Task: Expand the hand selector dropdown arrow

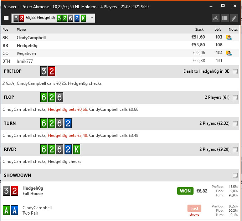Action: [x=92, y=18]
